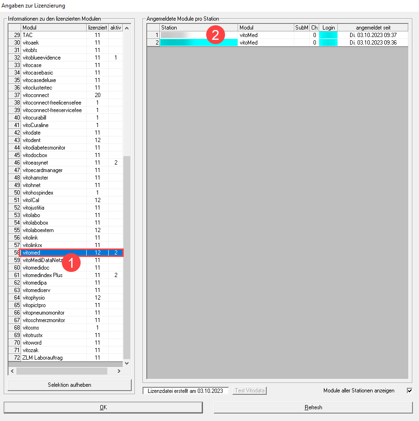Select the 'vitolinkrx' module row

[x=66, y=245]
